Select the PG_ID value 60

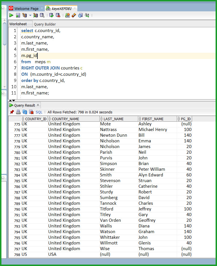coord(184,175)
